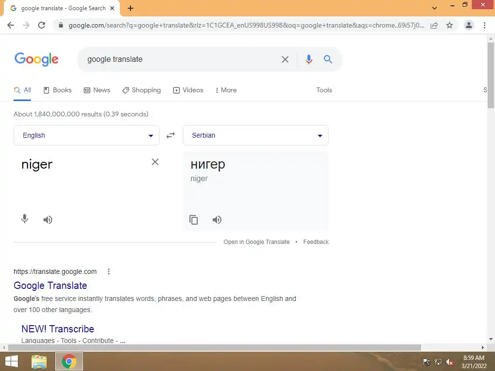Click the https://translate.google.com URL text

pyautogui.click(x=55, y=271)
